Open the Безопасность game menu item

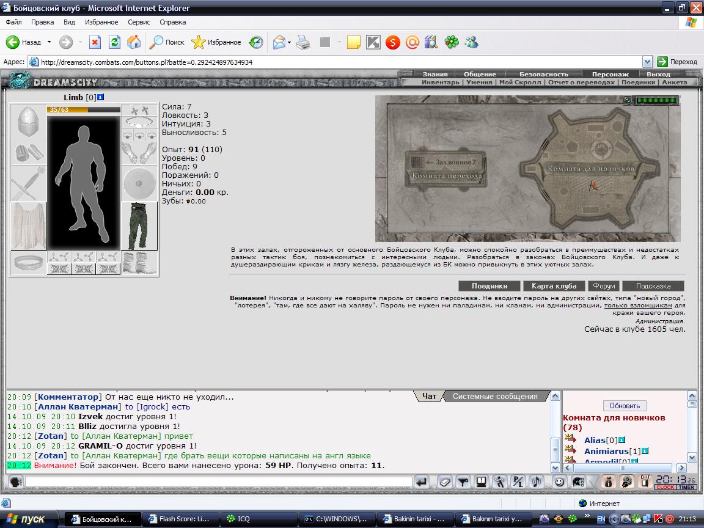pos(544,74)
